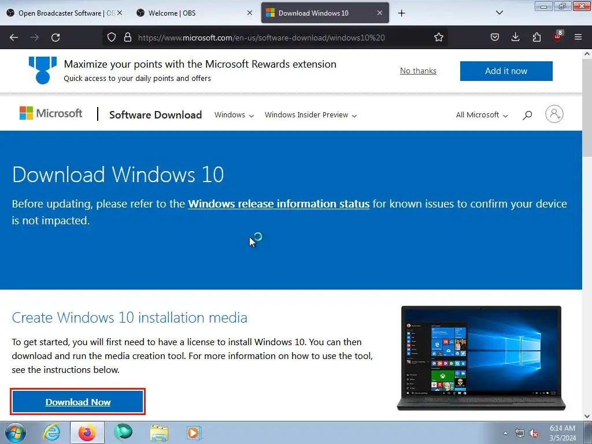
Task: Open the extensions puzzle icon
Action: point(536,37)
